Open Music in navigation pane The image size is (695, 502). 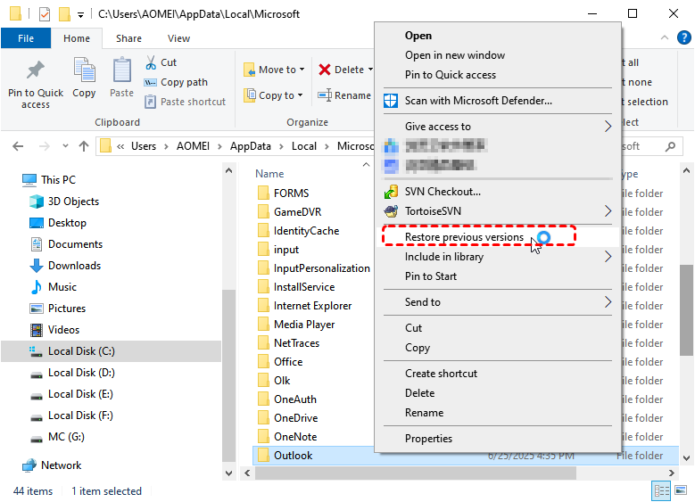point(53,287)
